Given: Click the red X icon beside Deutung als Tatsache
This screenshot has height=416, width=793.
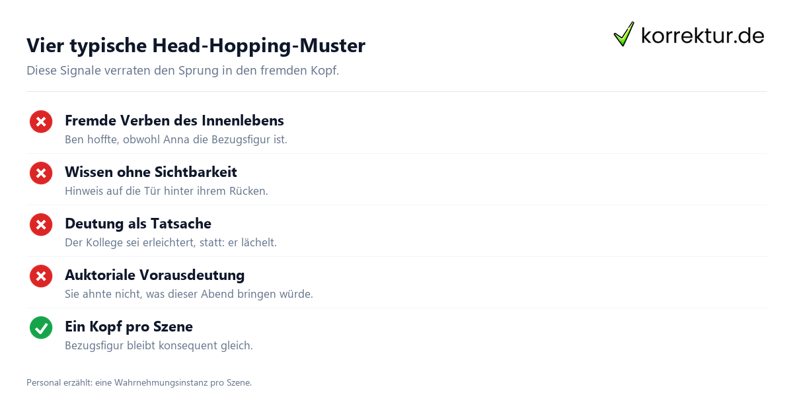Looking at the screenshot, I should [x=41, y=225].
